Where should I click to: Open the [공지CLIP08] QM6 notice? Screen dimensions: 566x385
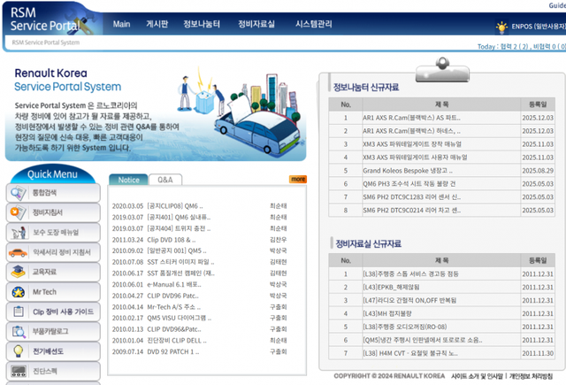click(155, 205)
